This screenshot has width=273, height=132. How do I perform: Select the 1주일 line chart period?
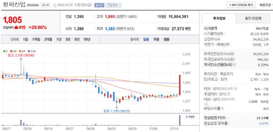[x=36, y=39]
